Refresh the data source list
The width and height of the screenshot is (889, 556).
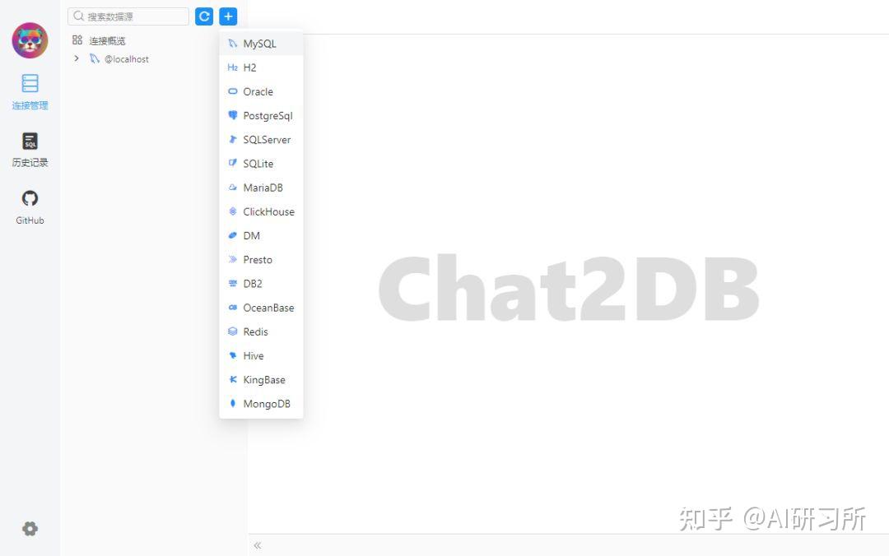pyautogui.click(x=204, y=16)
